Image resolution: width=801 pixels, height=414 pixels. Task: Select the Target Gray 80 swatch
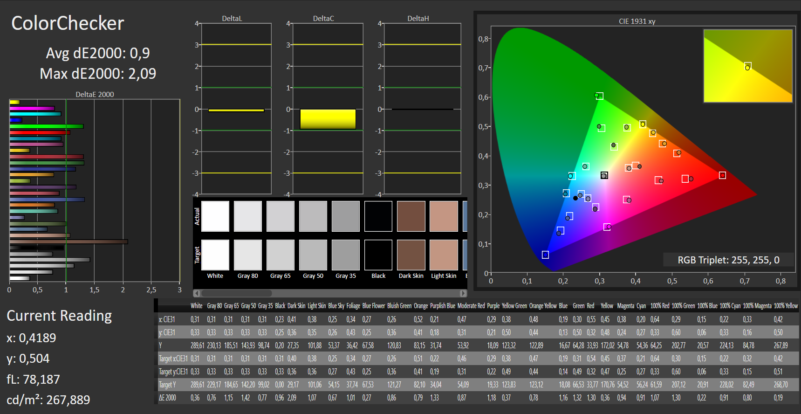[x=248, y=255]
